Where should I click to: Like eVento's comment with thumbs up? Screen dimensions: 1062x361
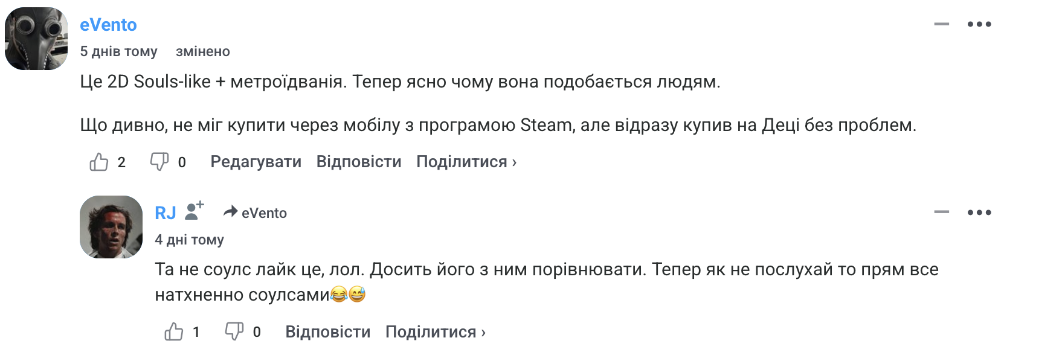click(99, 162)
